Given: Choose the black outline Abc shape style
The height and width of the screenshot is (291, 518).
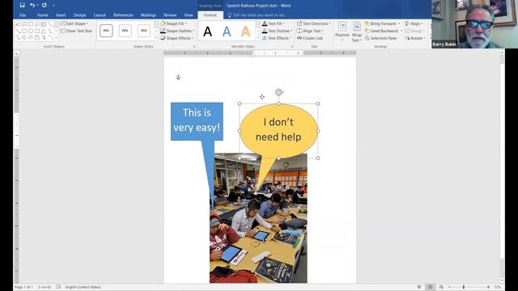Looking at the screenshot, I should pos(106,31).
